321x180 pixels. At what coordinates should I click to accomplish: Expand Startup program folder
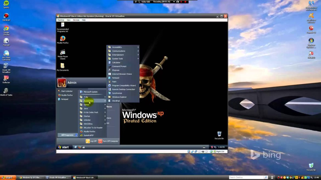coord(92,116)
